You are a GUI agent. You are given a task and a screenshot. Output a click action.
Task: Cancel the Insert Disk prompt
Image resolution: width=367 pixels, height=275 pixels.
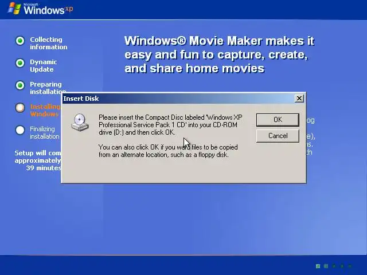[278, 136]
